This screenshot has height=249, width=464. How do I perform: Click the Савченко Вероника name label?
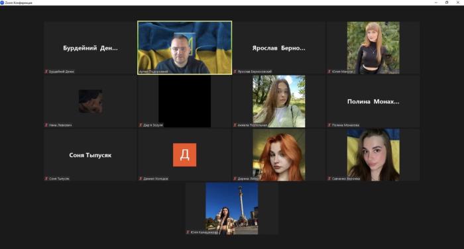point(346,179)
